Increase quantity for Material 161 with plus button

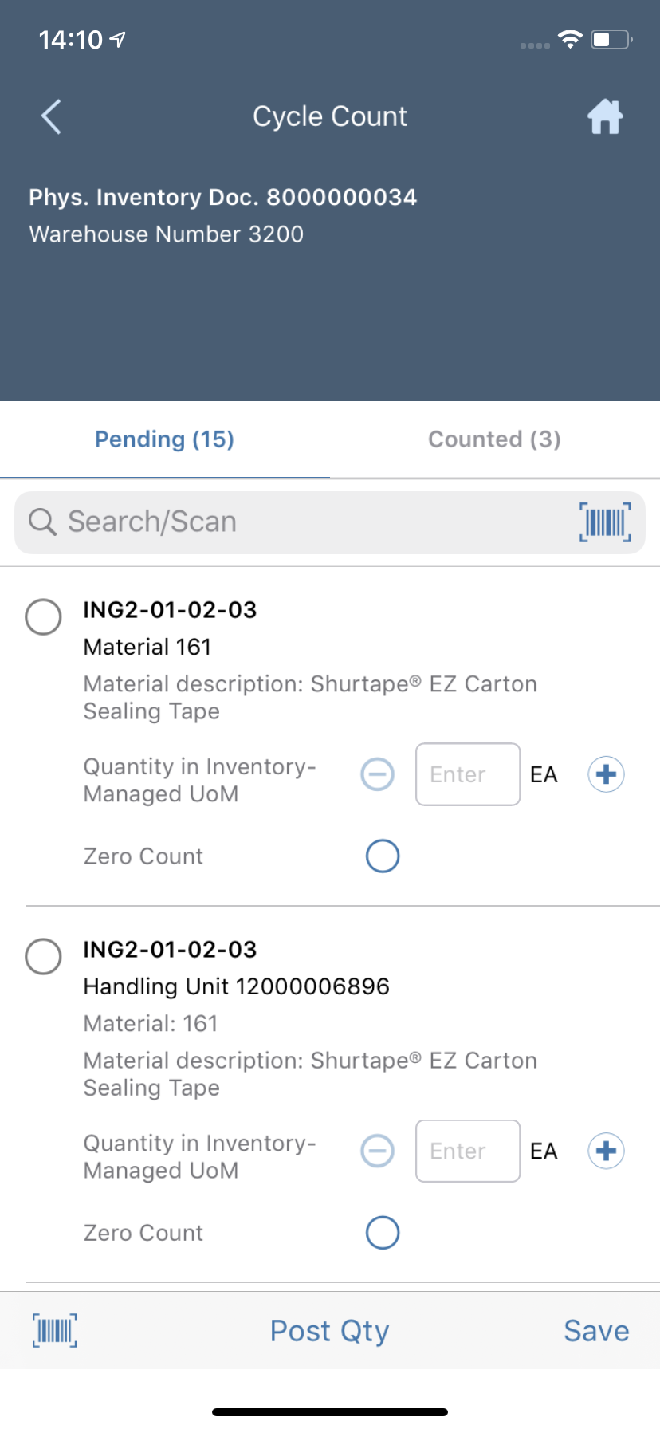pyautogui.click(x=605, y=774)
